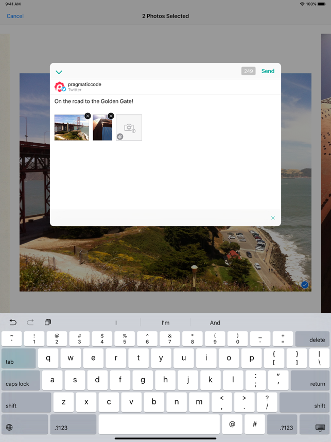Tap the a key
331x442 pixels.
click(x=52, y=380)
